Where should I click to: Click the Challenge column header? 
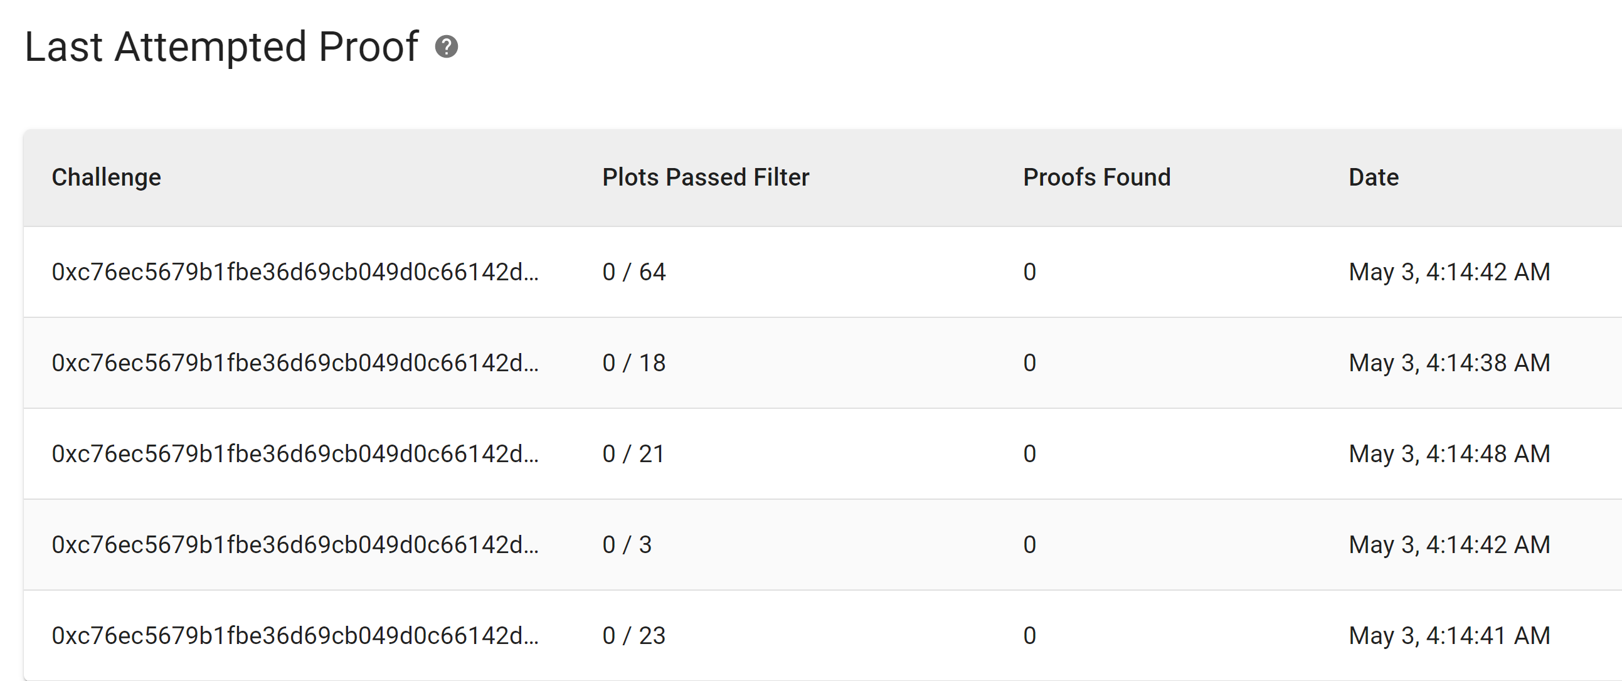107,177
